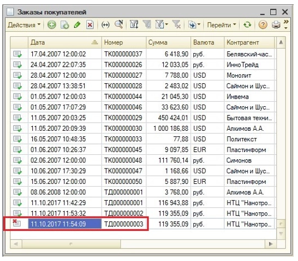This screenshot has height=261, width=298.
Task: Select contractor cell Политекст
Action: pos(249,139)
